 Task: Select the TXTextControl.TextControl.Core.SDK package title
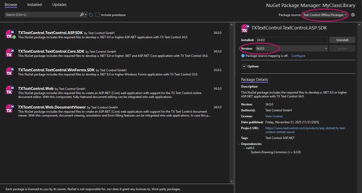pyautogui.click(x=51, y=51)
